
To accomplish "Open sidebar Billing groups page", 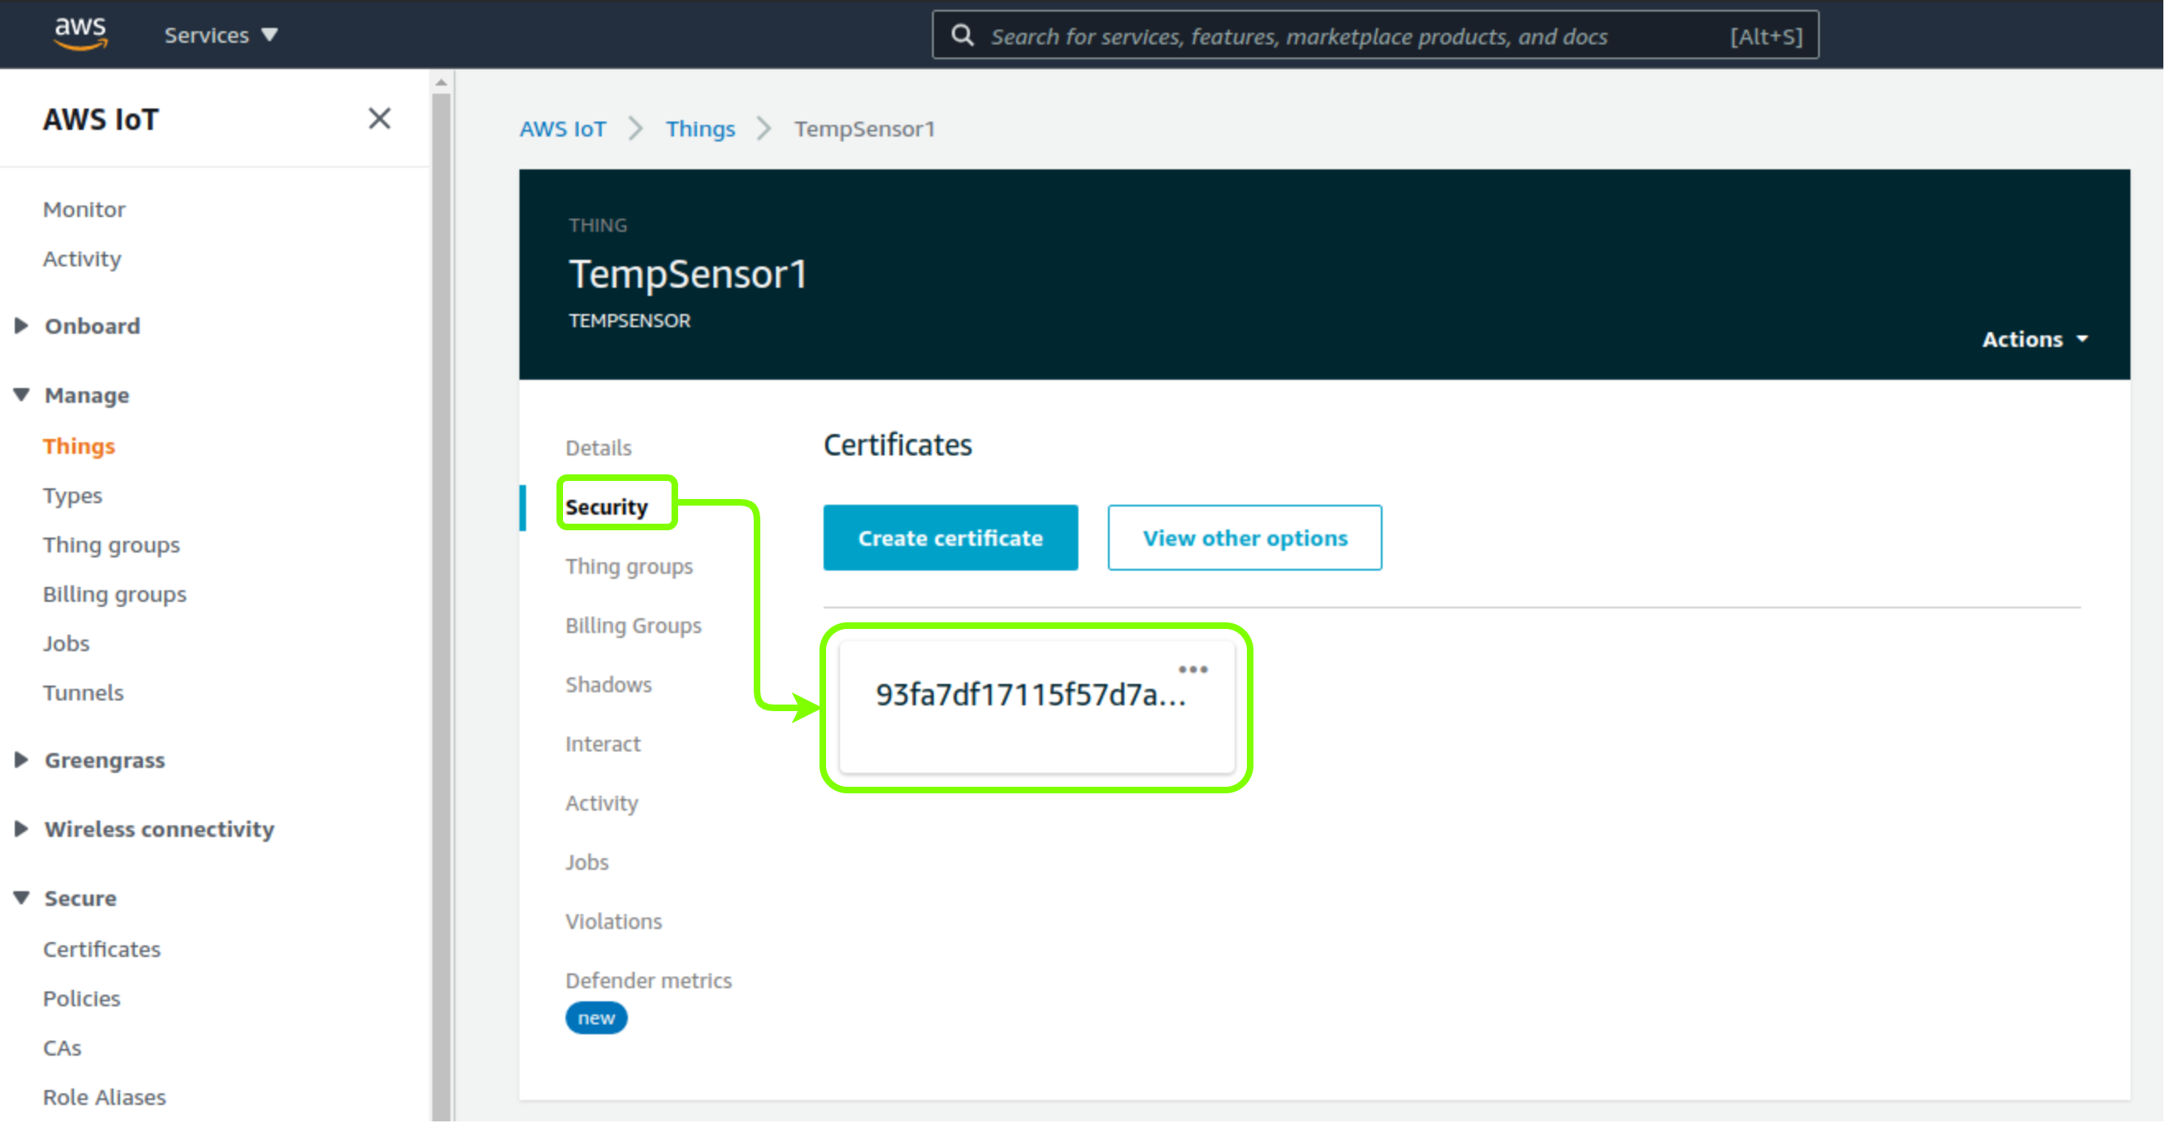I will [115, 594].
